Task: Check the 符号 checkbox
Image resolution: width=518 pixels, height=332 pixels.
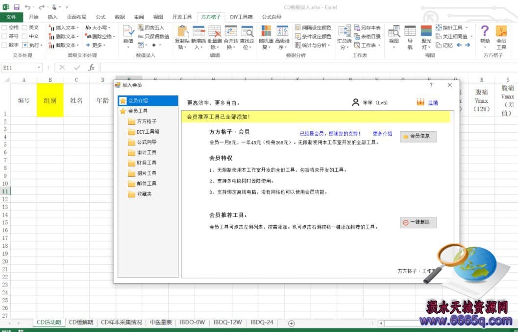Action: [4, 36]
